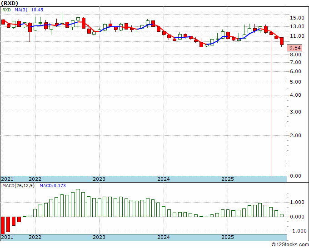Click the 10.45 moving average value
Image resolution: width=309 pixels, height=248 pixels.
click(x=37, y=10)
